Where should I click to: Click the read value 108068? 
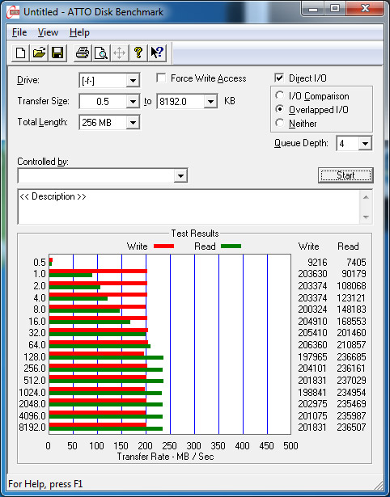tap(352, 286)
